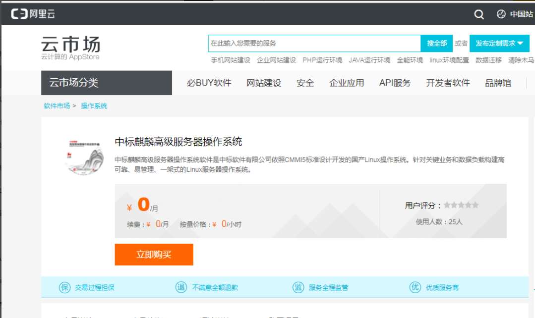Click the 使用人数：25人 text
Image resolution: width=535 pixels, height=318 pixels.
pos(439,222)
